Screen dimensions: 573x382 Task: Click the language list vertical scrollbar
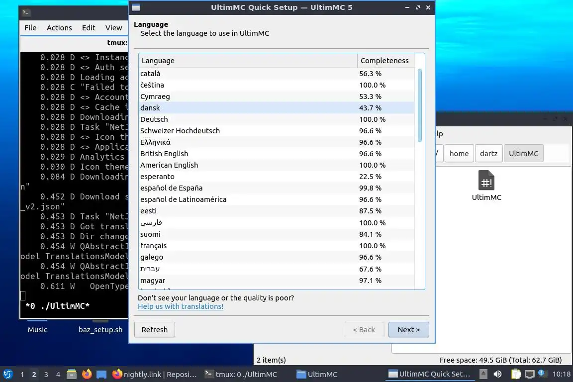[x=419, y=105]
